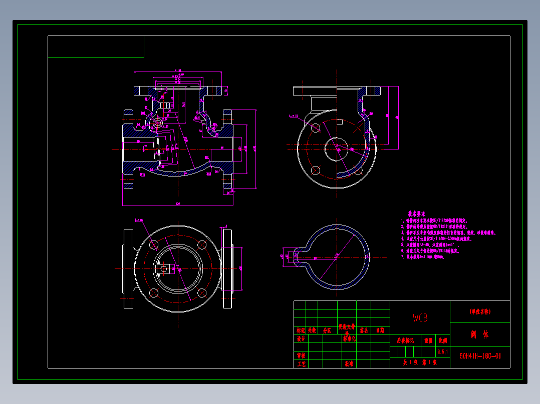Screen dimensions: 540x404
Task: Select technical requirement line 1 text
Action: [434, 220]
